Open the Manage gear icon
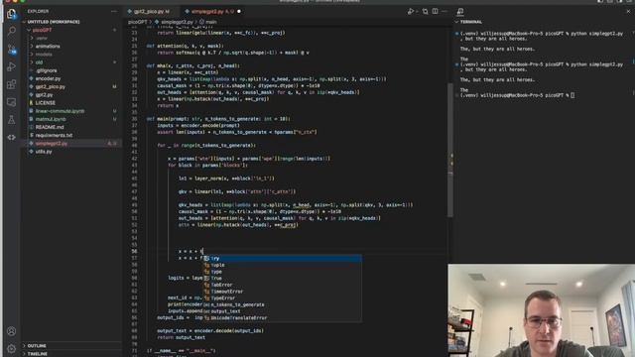This screenshot has height=357, width=635. click(x=11, y=348)
